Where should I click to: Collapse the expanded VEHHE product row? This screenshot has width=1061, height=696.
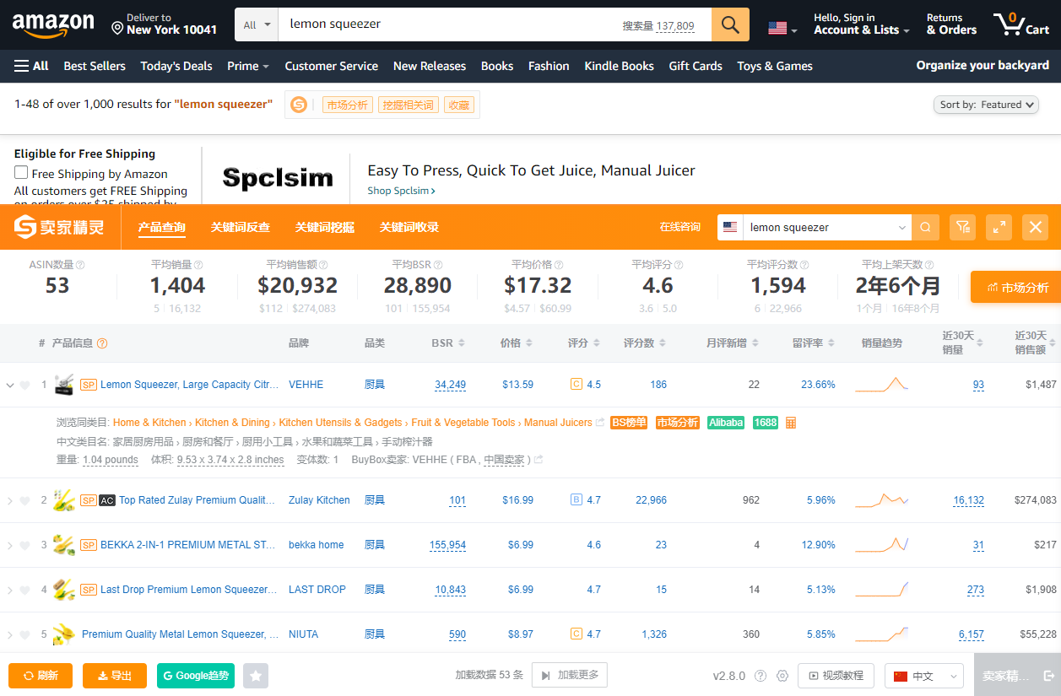(10, 386)
